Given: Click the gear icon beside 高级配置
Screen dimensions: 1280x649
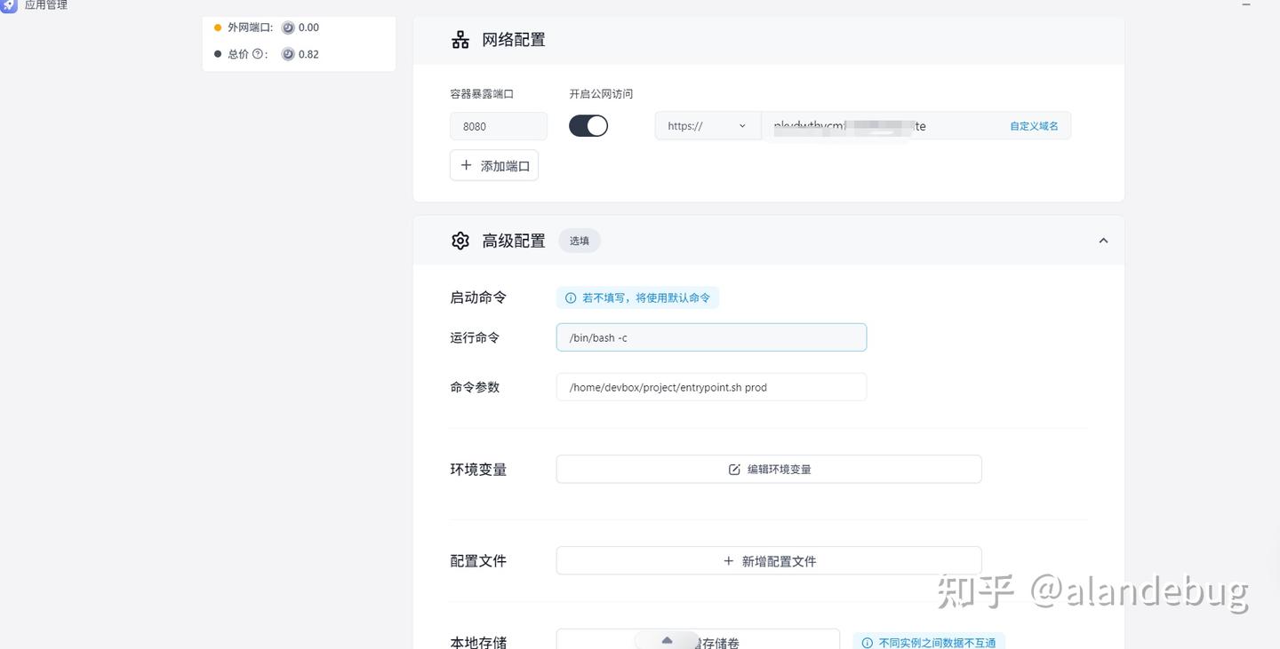Looking at the screenshot, I should coord(460,240).
